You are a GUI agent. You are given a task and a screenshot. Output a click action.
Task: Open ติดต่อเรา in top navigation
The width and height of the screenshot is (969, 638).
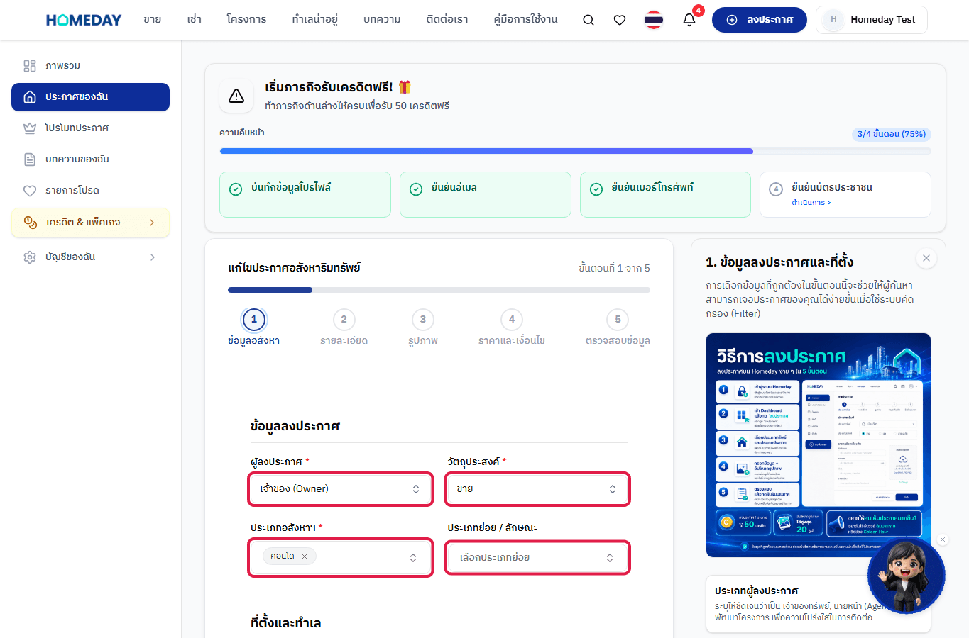pyautogui.click(x=447, y=20)
